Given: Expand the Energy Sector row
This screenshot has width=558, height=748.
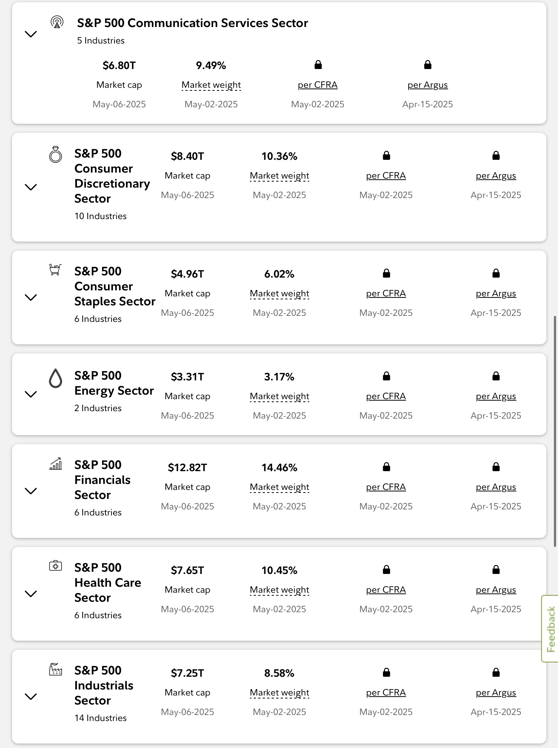Looking at the screenshot, I should [x=31, y=394].
